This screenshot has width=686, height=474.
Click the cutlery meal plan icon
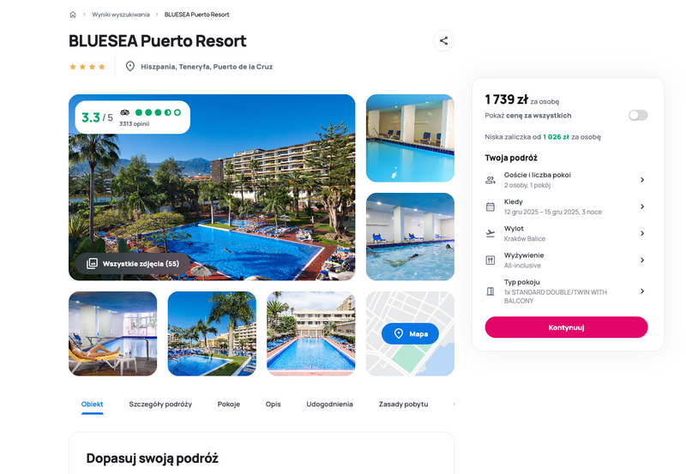(490, 261)
